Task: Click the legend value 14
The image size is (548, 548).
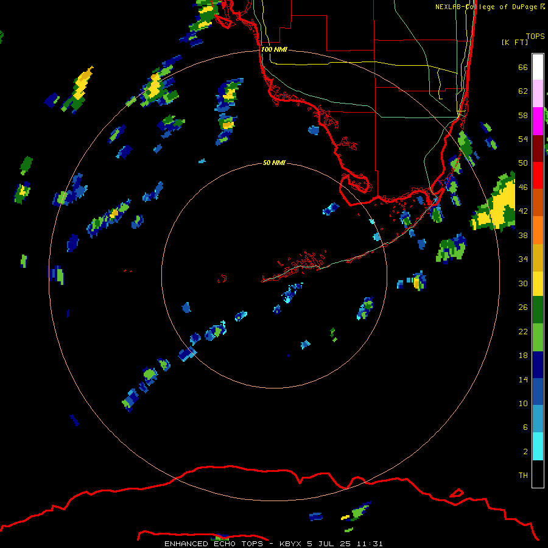Action: pyautogui.click(x=523, y=379)
